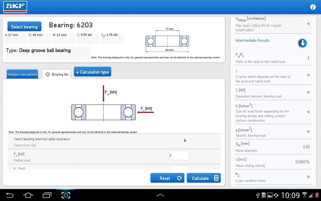This screenshot has width=321, height=201.
Task: Click Load condition factor b1 row
Action: 273,177
